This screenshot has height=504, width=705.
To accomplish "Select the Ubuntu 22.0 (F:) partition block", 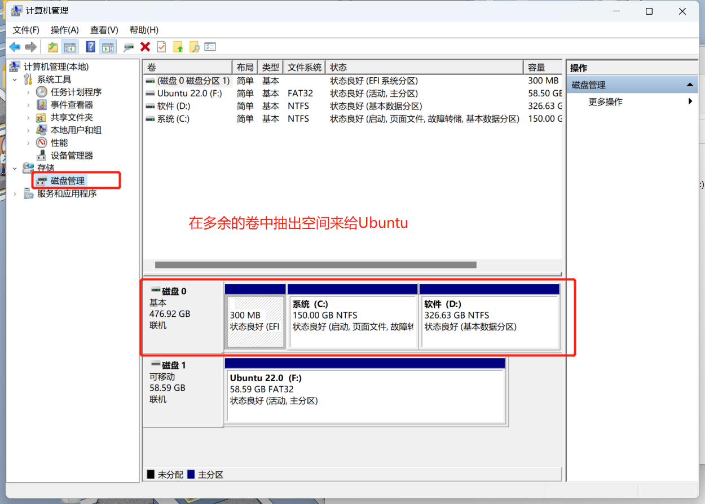I will 365,396.
